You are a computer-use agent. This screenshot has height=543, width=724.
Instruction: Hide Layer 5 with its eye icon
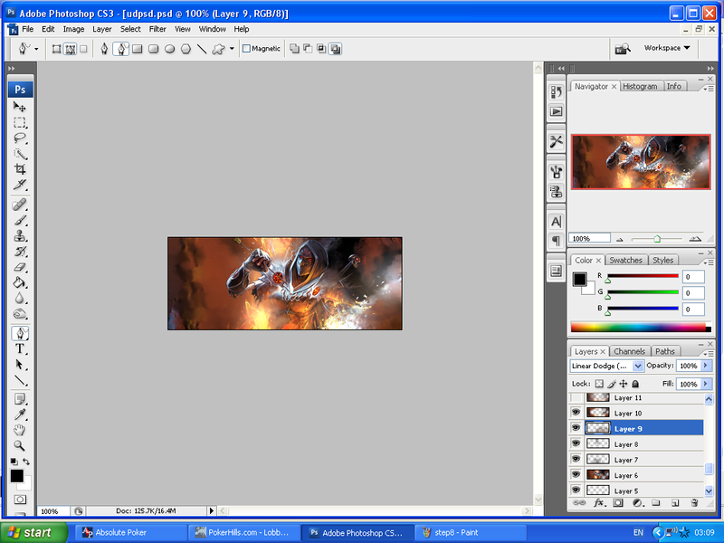576,490
